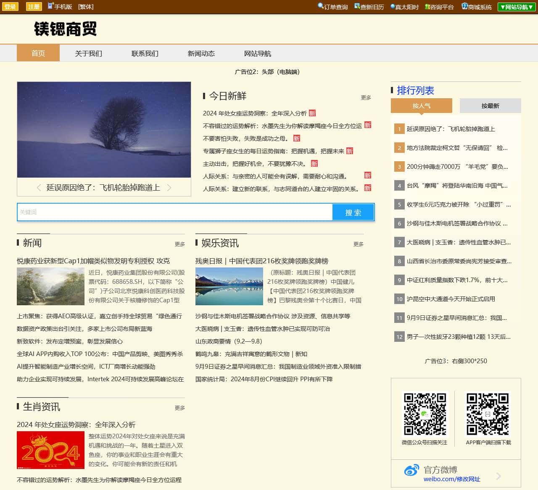538x490 pixels.
Task: Click the 微信公众号 QR code
Action: (x=425, y=414)
